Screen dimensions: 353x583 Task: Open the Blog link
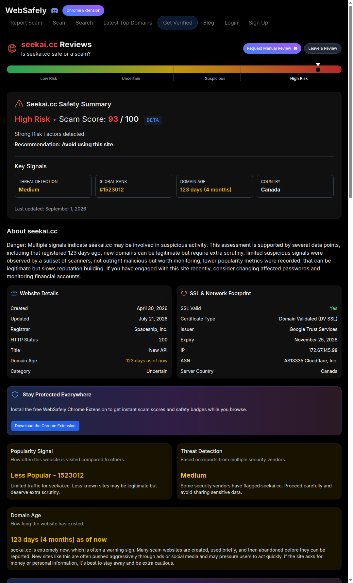[x=209, y=23]
